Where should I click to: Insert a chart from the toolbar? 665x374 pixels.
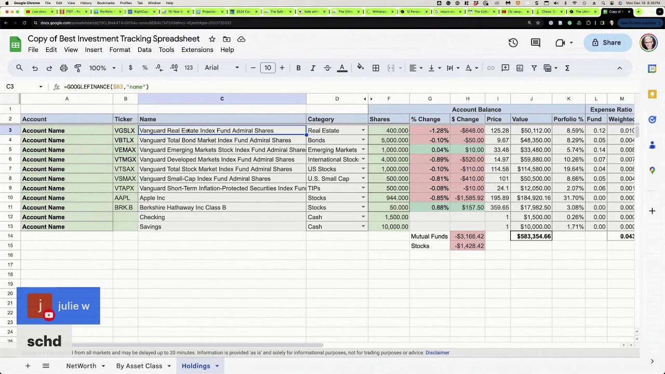pos(520,68)
